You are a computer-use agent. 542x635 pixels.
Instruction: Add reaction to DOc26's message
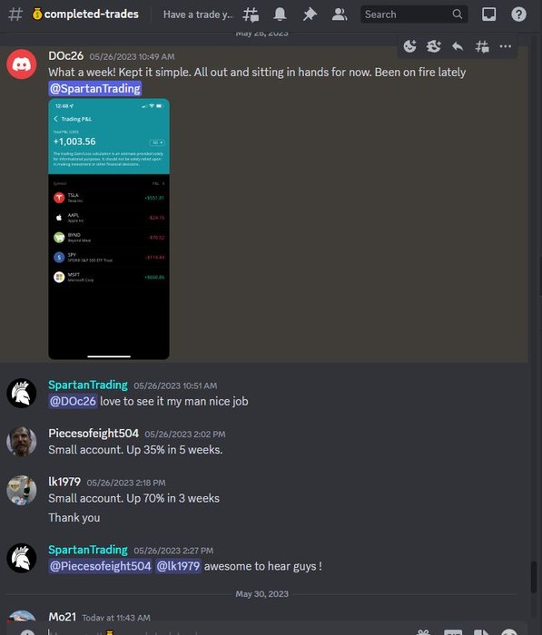(x=409, y=46)
